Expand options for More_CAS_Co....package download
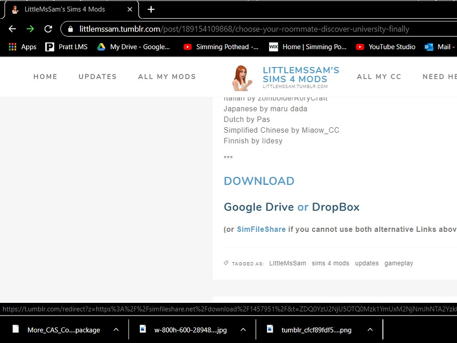This screenshot has height=343, width=457. 116,330
